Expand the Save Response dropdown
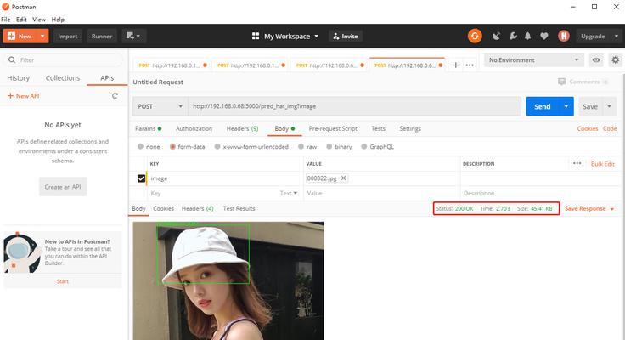625x340 pixels. [x=612, y=209]
